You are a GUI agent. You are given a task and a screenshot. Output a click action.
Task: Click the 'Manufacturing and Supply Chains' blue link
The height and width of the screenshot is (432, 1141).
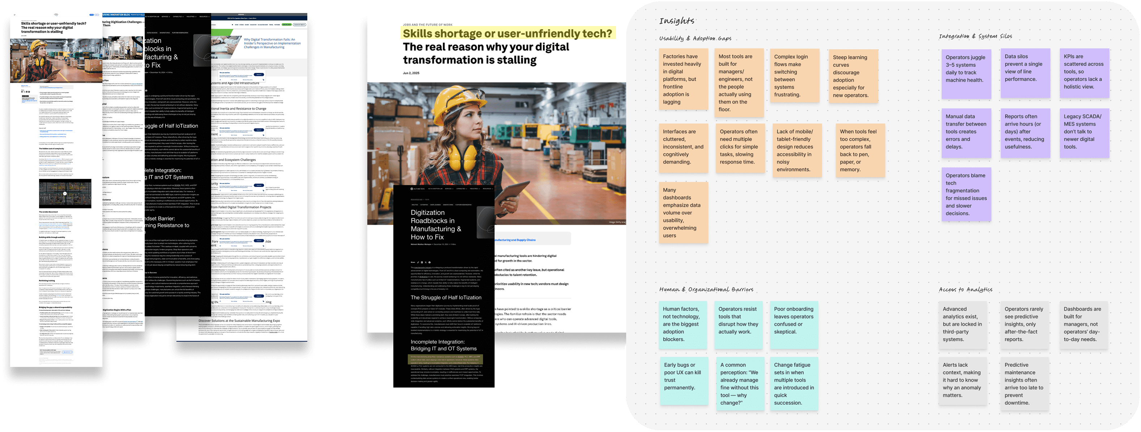pyautogui.click(x=515, y=240)
